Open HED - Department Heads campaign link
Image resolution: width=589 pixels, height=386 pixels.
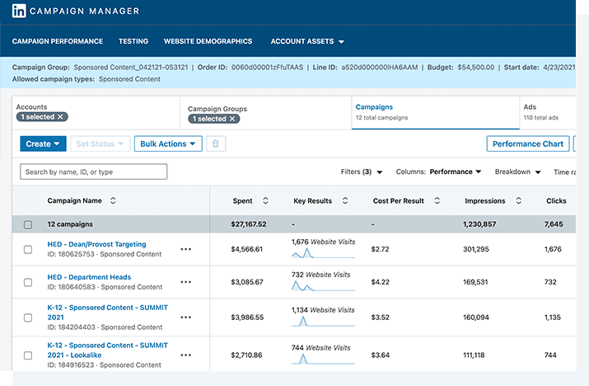coord(89,277)
